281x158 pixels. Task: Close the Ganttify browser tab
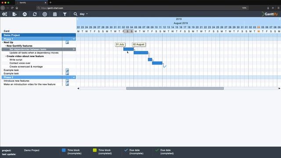pos(45,3)
